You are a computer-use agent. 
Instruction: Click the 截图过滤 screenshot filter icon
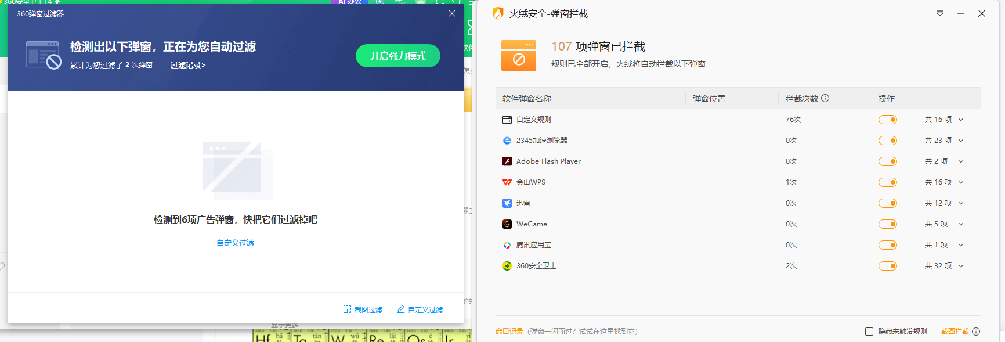coord(347,309)
